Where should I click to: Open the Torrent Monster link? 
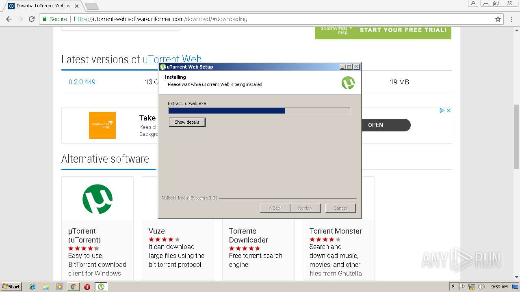[336, 231]
